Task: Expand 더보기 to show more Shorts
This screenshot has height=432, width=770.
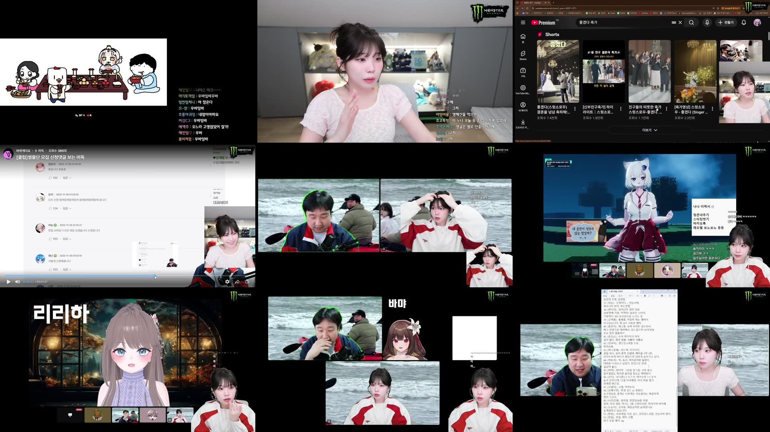Action: 649,130
